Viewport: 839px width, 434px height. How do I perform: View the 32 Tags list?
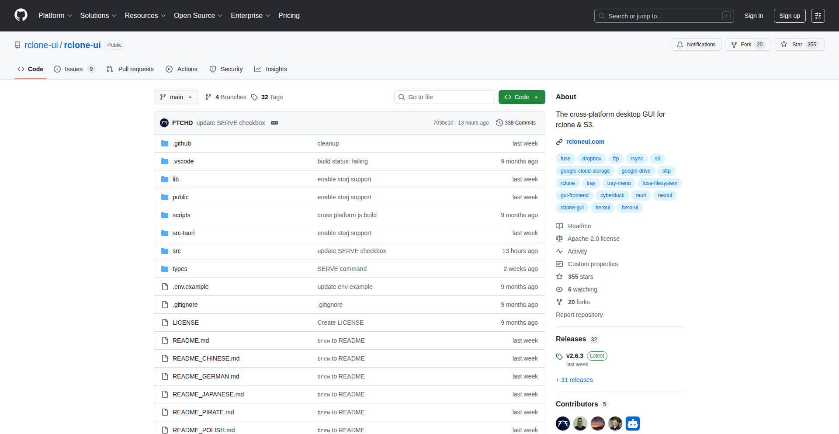tap(267, 97)
